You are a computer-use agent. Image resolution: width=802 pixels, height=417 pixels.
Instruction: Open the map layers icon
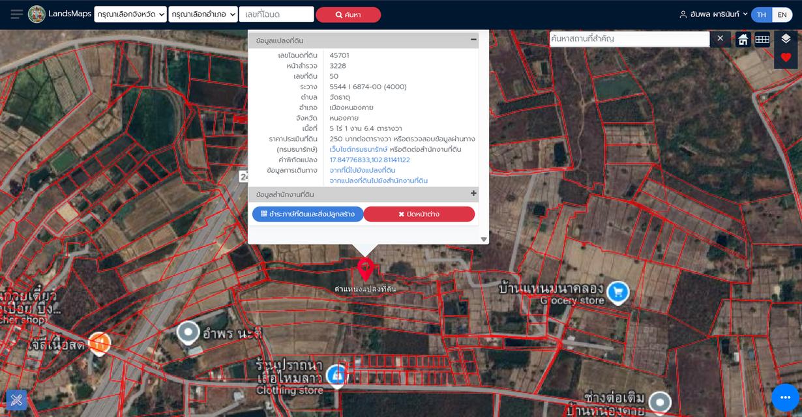click(x=786, y=39)
